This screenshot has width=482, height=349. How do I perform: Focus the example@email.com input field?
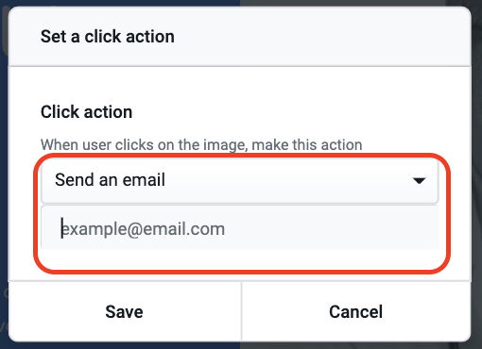click(x=239, y=228)
